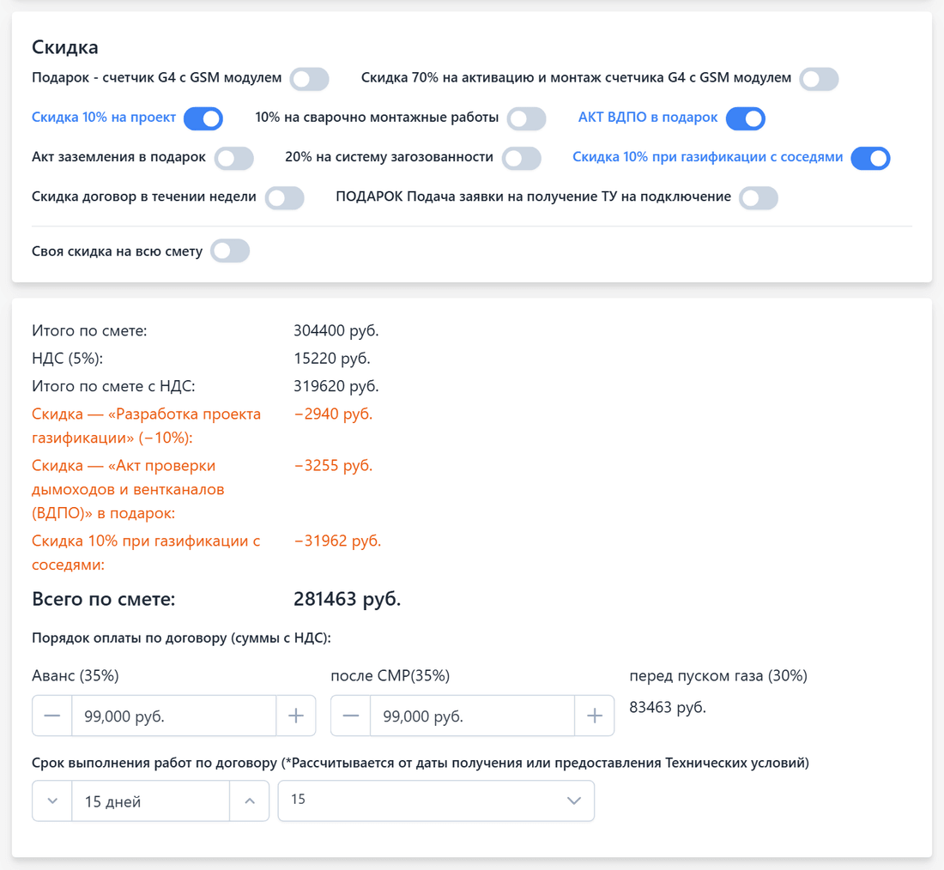Increase the после СМР(35%) amount with plus
Screen dimensions: 944x870
594,716
